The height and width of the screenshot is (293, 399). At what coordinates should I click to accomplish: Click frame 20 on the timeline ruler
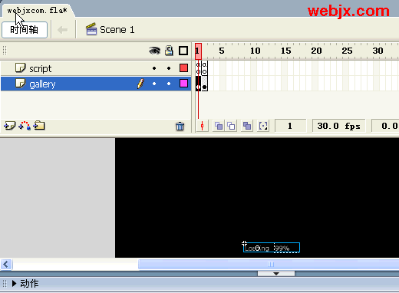pos(316,51)
